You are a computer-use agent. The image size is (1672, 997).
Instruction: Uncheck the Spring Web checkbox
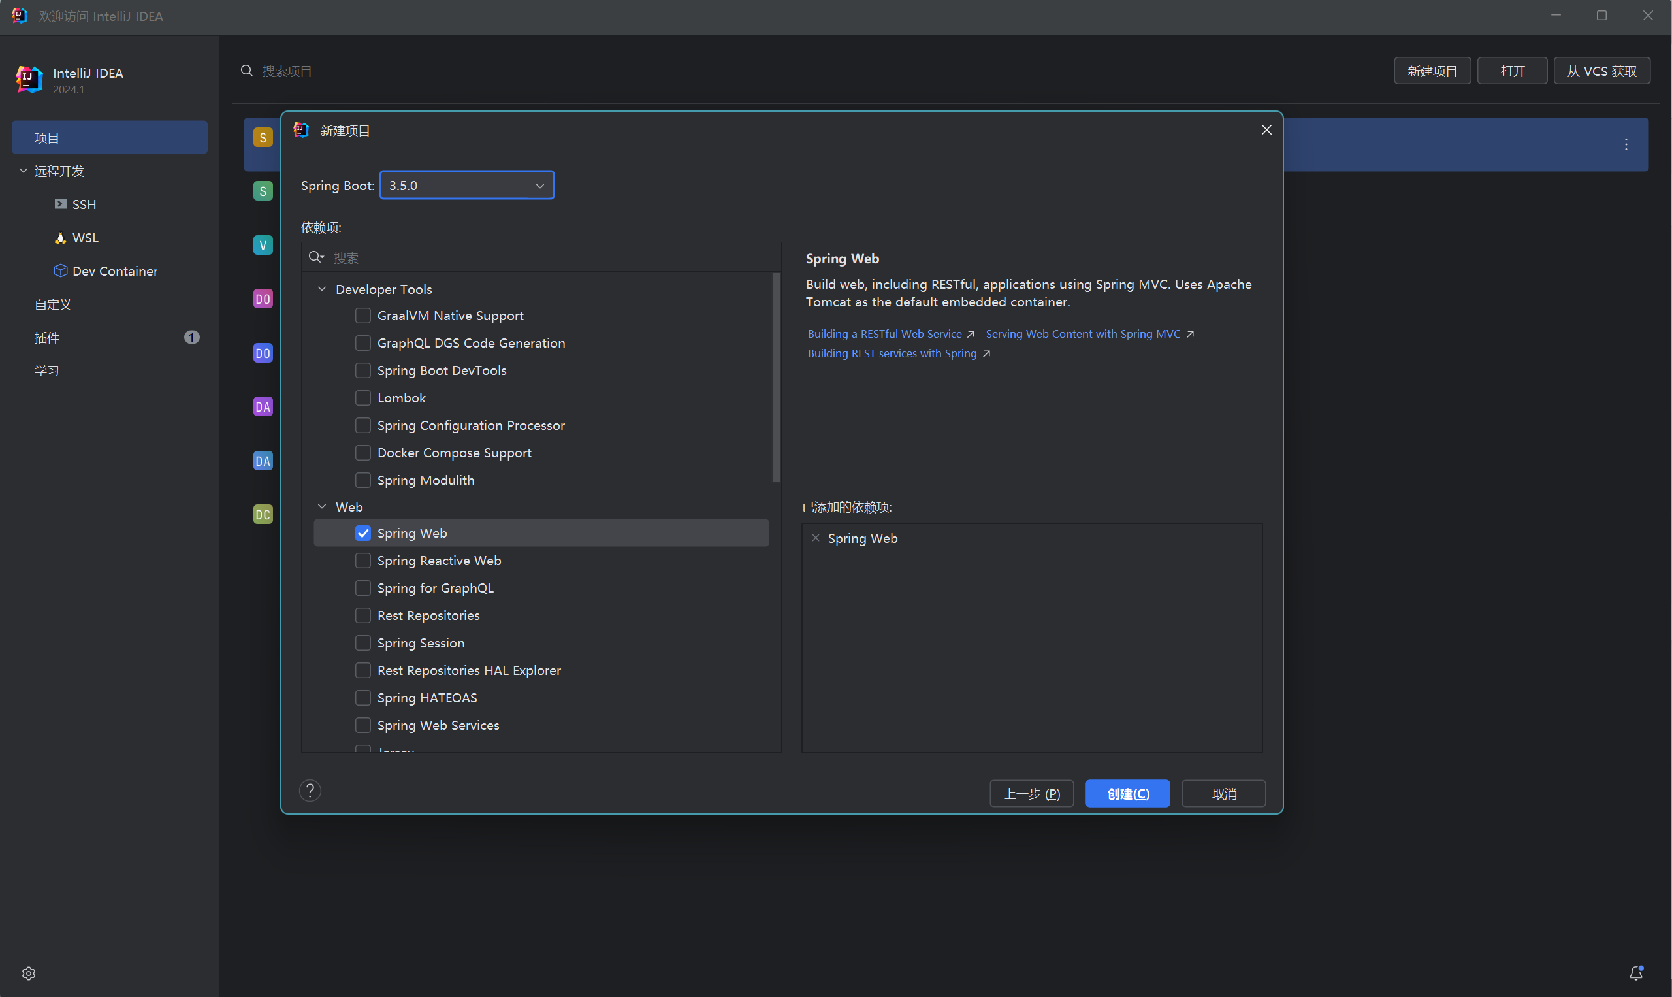pos(362,532)
